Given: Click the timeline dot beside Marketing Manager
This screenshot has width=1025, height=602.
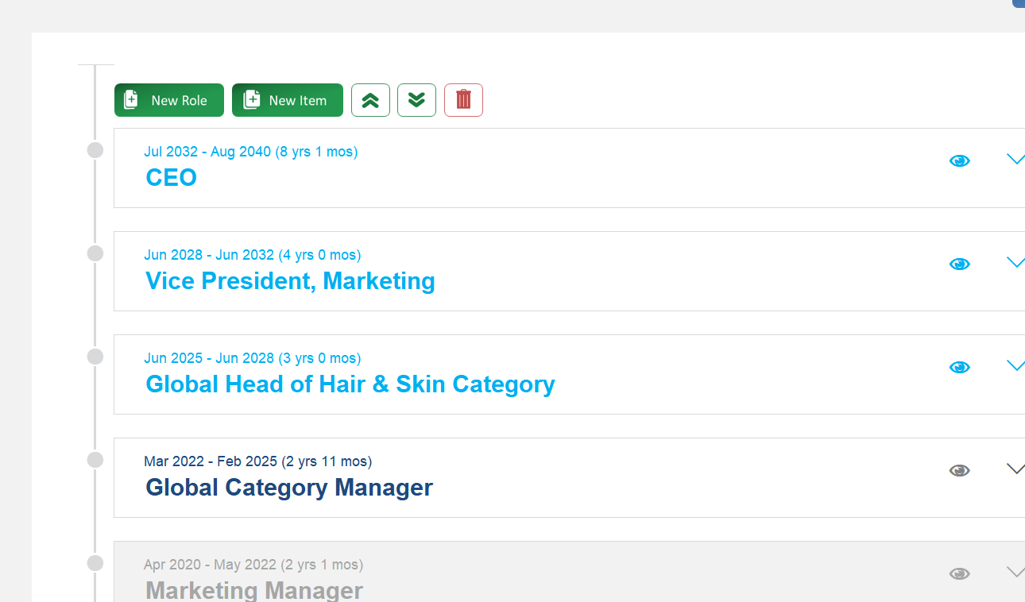Looking at the screenshot, I should coord(95,563).
